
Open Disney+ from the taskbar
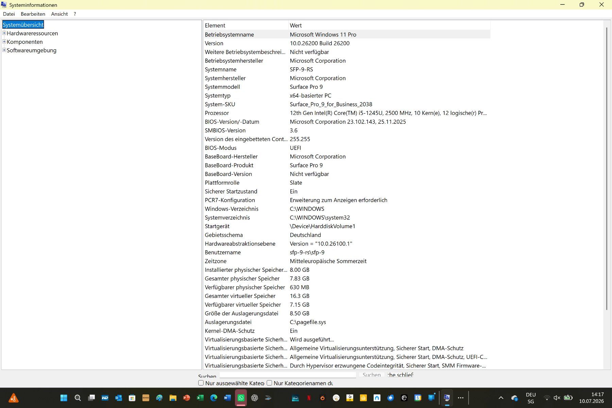tap(295, 398)
